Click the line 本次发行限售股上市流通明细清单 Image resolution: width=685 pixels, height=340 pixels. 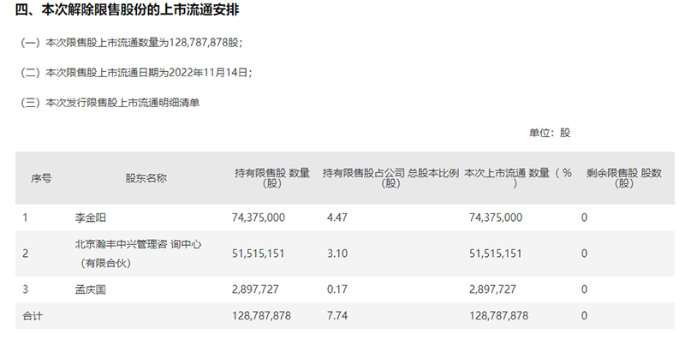pyautogui.click(x=110, y=103)
